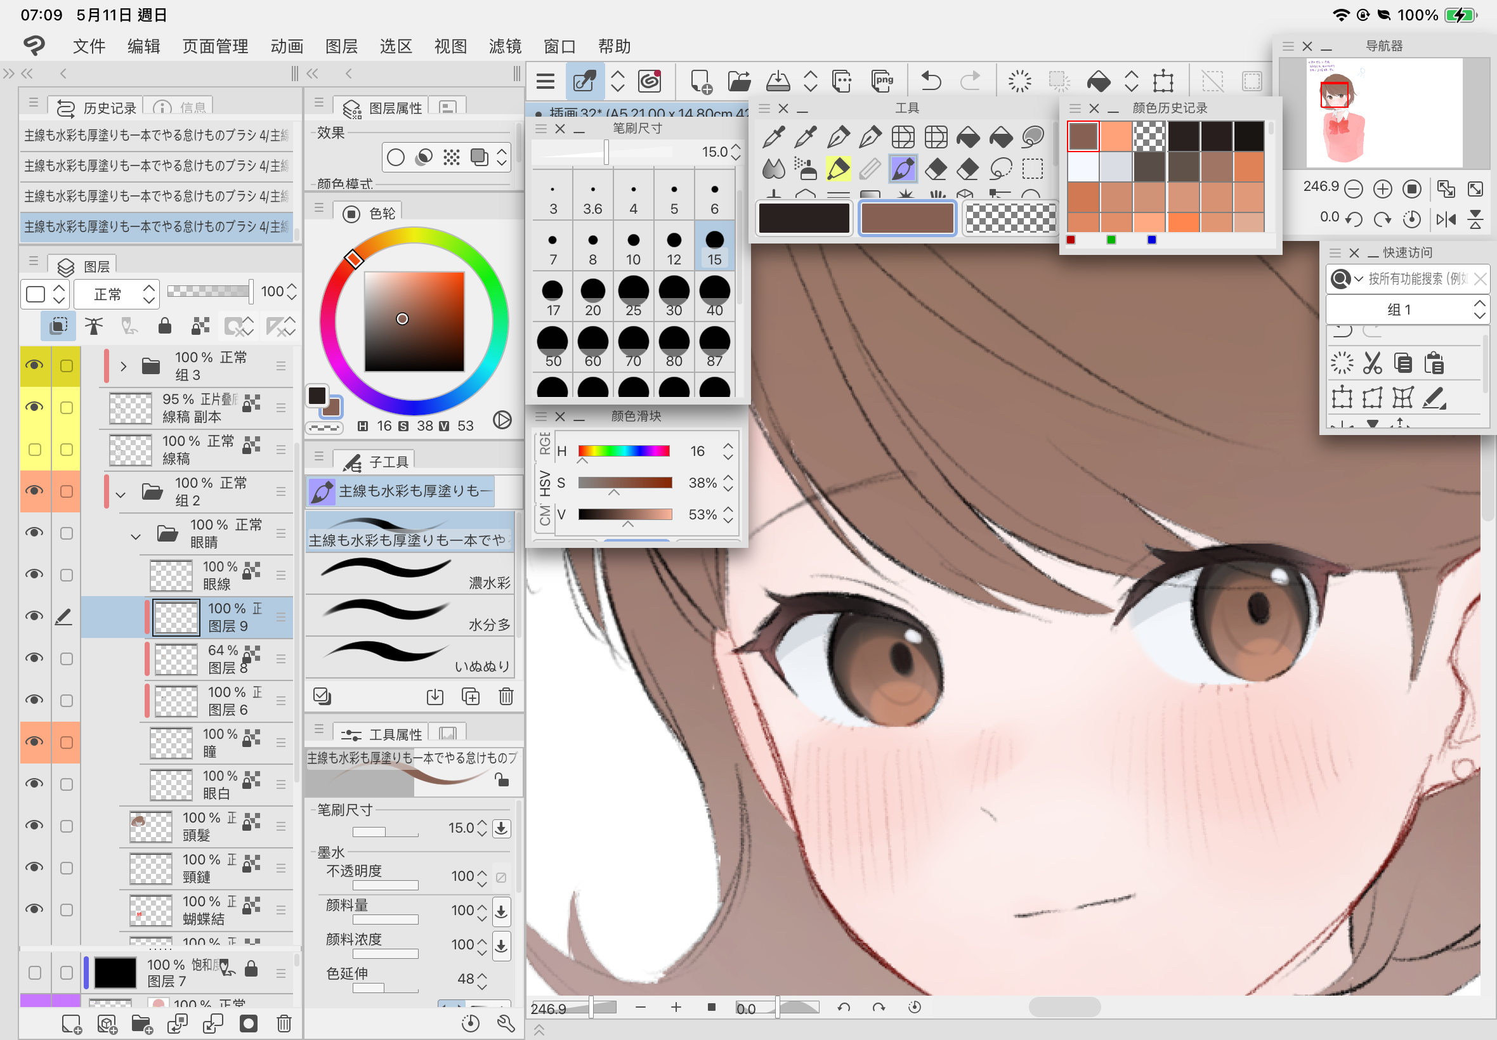Click the delete sub tool trash icon
This screenshot has height=1040, width=1497.
click(x=506, y=696)
